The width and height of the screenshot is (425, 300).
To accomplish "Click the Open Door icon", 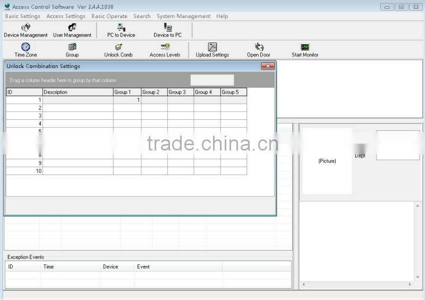I will click(259, 50).
